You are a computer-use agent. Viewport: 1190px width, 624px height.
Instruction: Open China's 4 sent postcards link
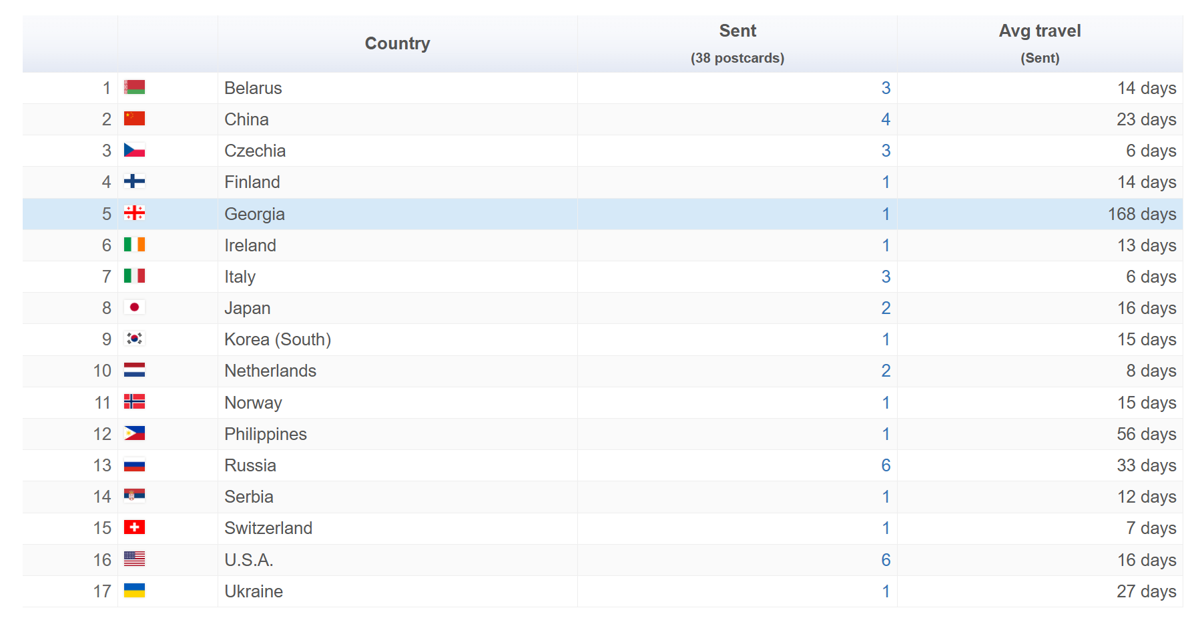tap(885, 119)
